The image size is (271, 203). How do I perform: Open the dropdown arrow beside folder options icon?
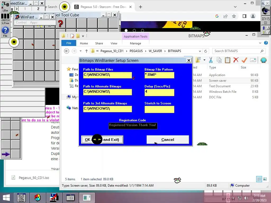click(x=205, y=60)
